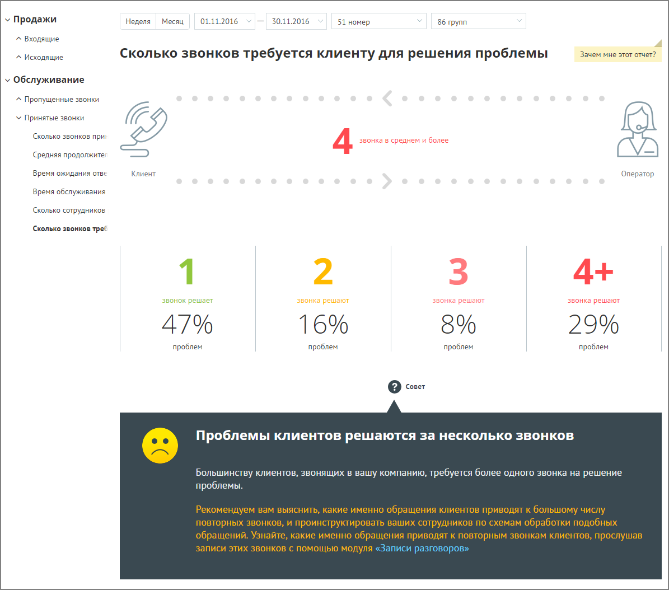Open report Сколько звонков при…
Image resolution: width=669 pixels, height=590 pixels.
(69, 137)
